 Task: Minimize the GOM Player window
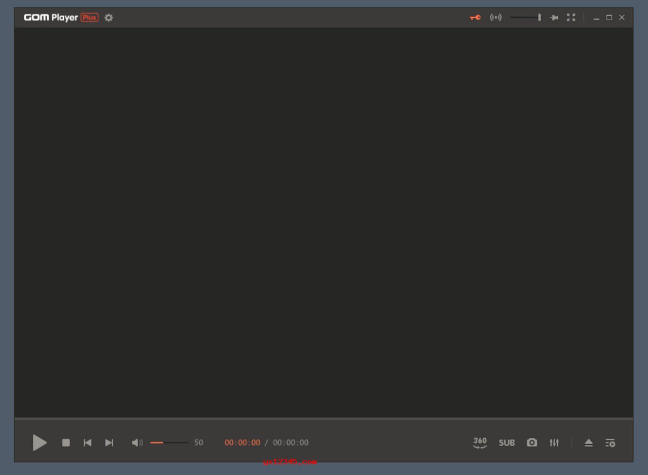pyautogui.click(x=596, y=18)
